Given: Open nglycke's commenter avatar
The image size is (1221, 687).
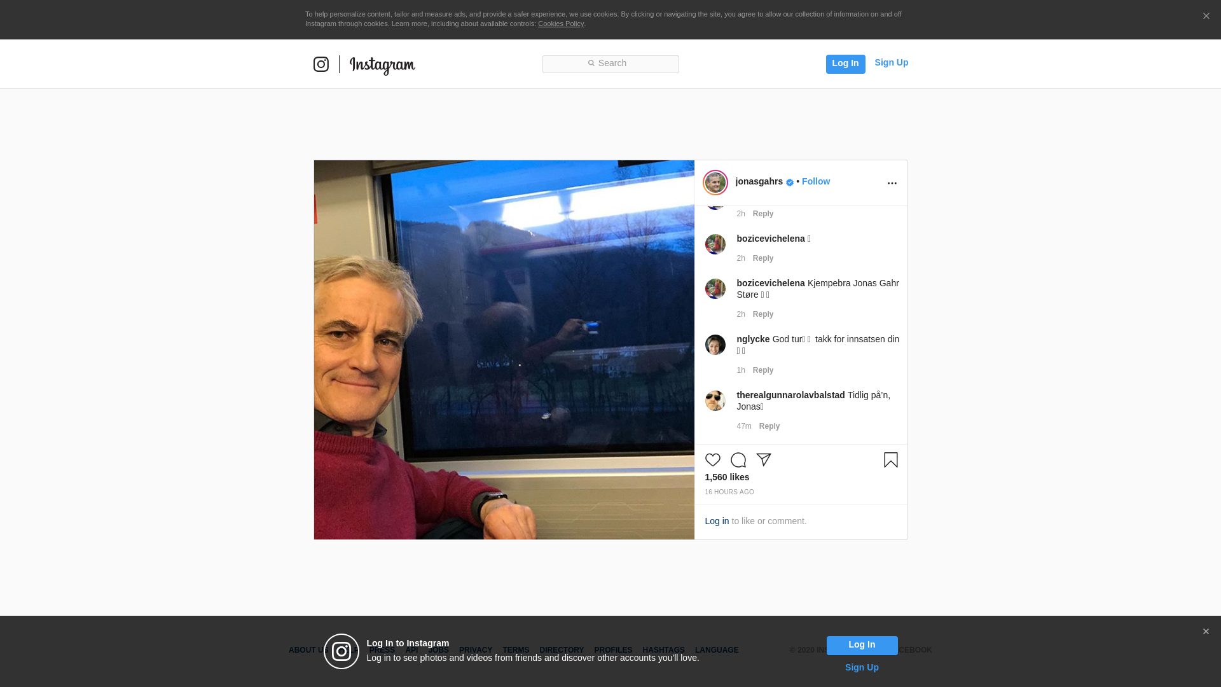Looking at the screenshot, I should [x=715, y=345].
